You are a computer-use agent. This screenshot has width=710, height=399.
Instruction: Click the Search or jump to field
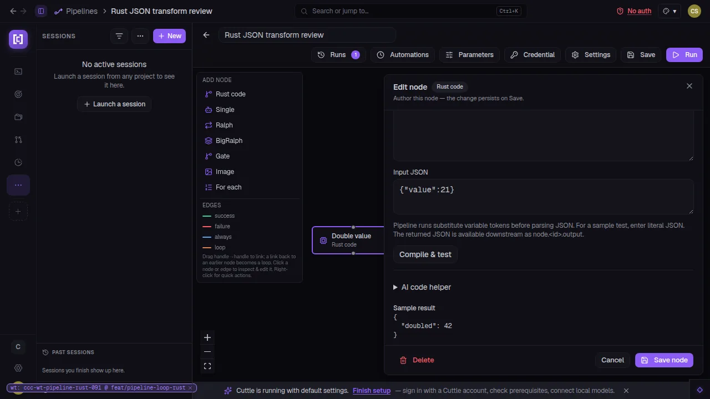pyautogui.click(x=410, y=11)
